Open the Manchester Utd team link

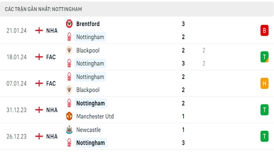tap(95, 116)
